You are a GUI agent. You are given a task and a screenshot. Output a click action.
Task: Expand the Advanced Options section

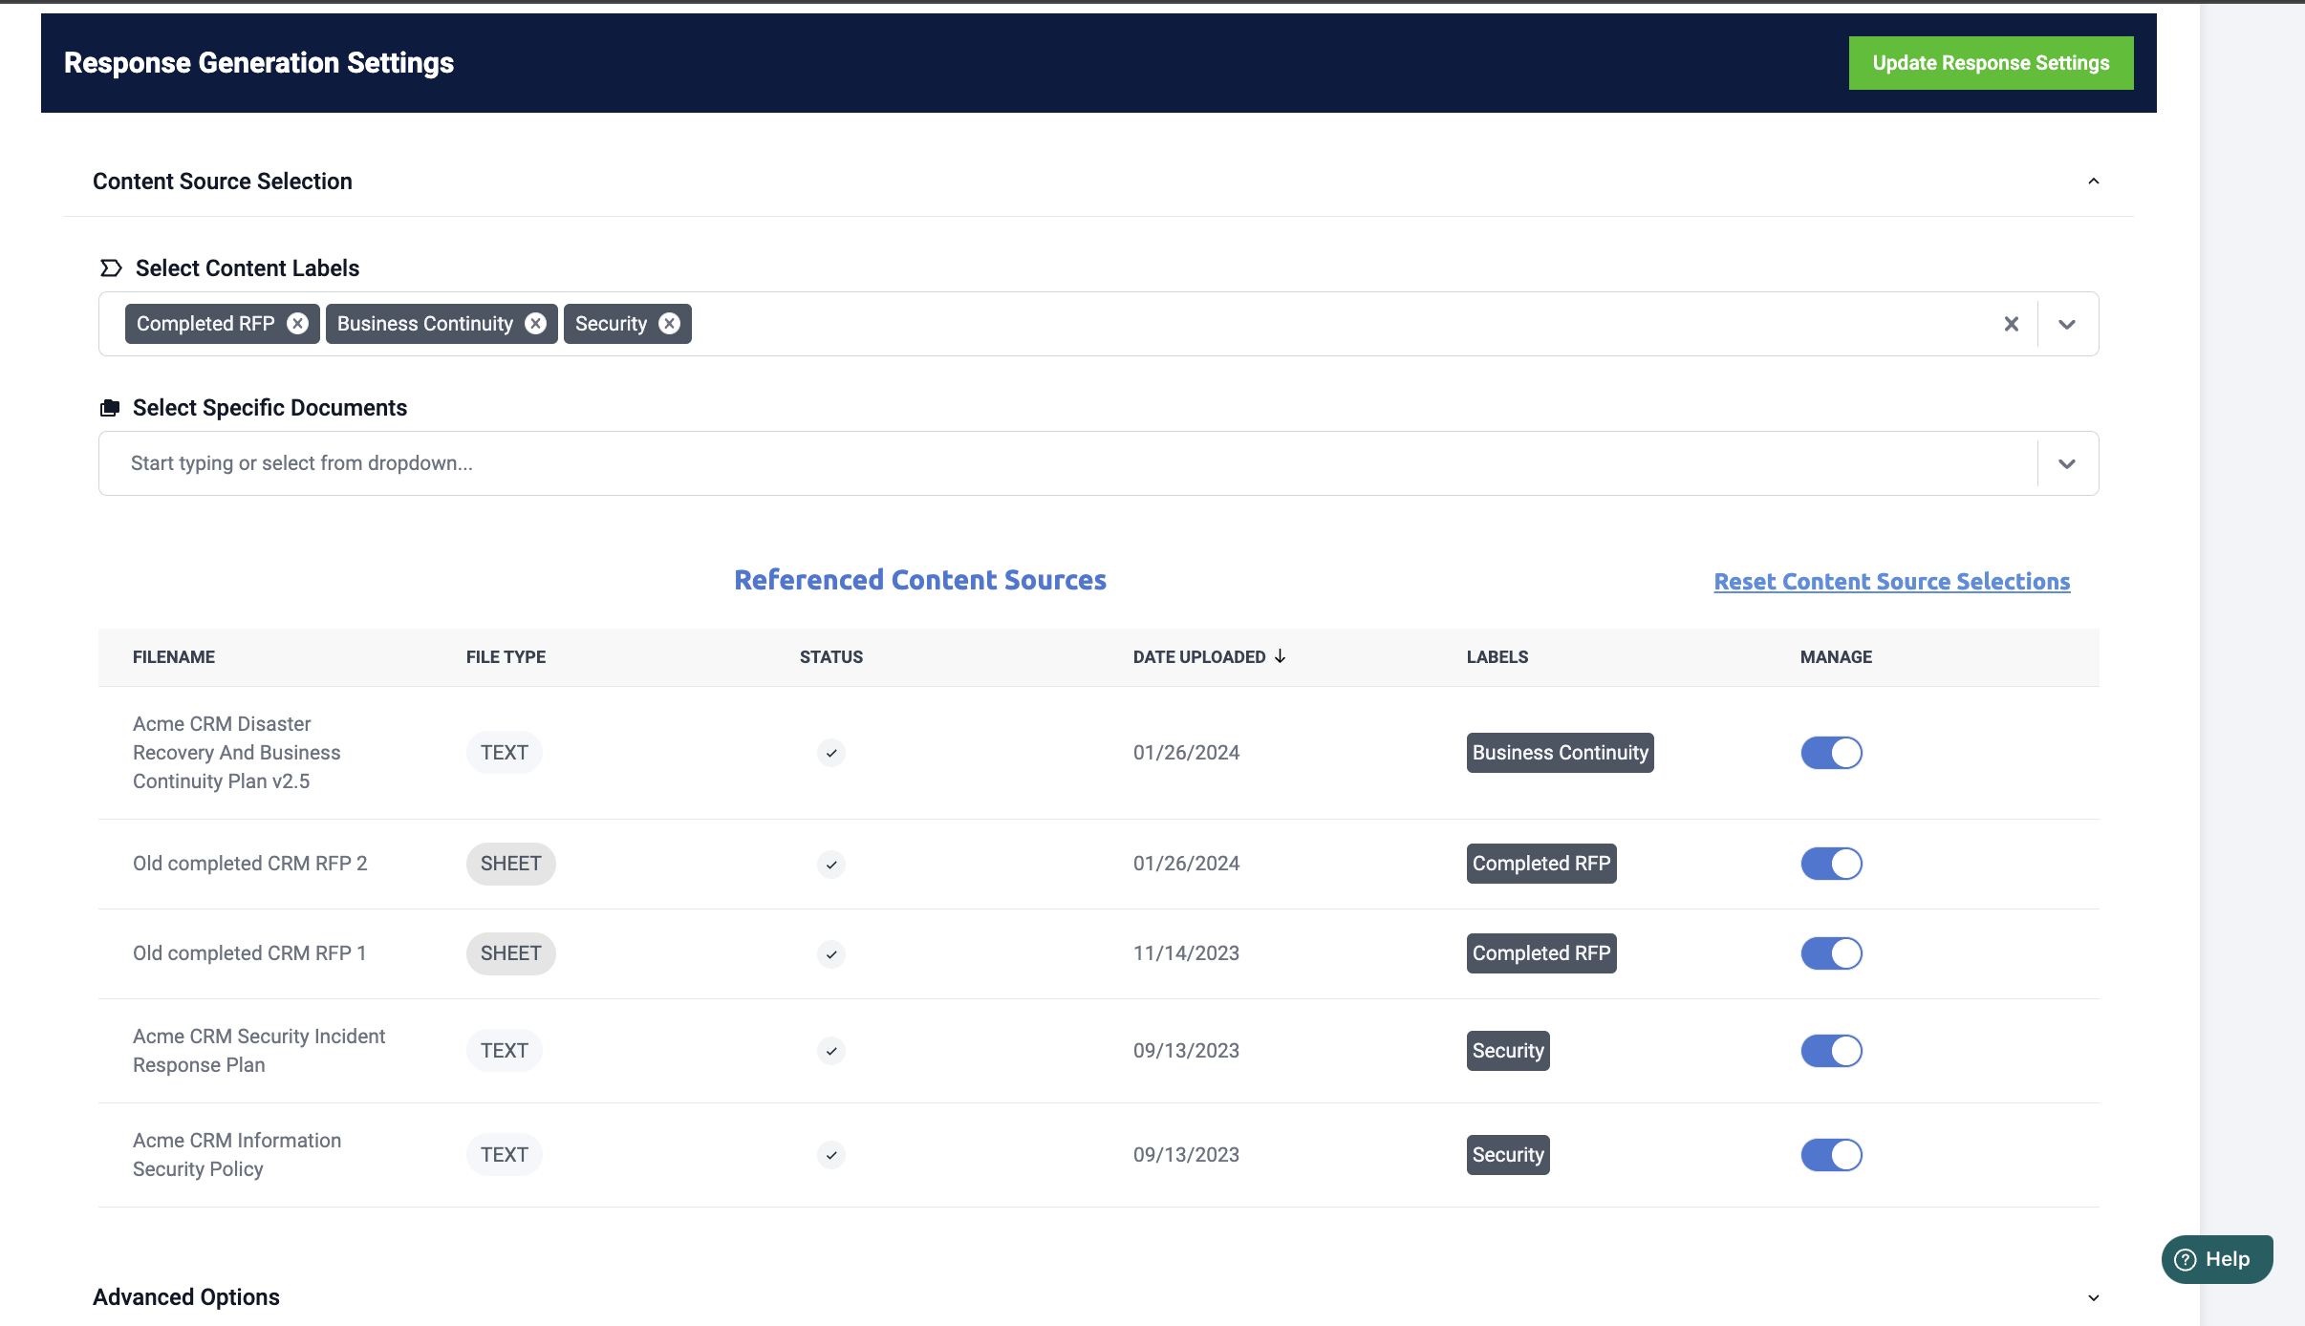pyautogui.click(x=2093, y=1297)
